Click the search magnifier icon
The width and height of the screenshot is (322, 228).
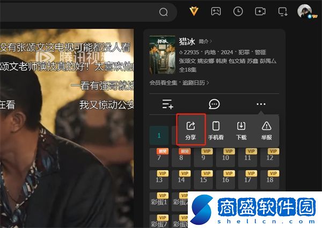[x=164, y=12]
